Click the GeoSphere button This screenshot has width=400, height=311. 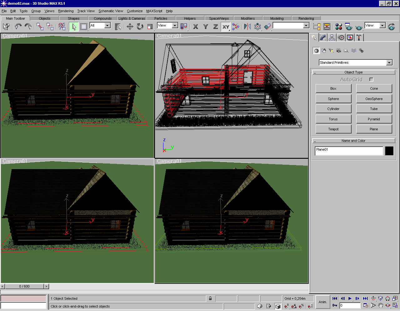(x=374, y=99)
